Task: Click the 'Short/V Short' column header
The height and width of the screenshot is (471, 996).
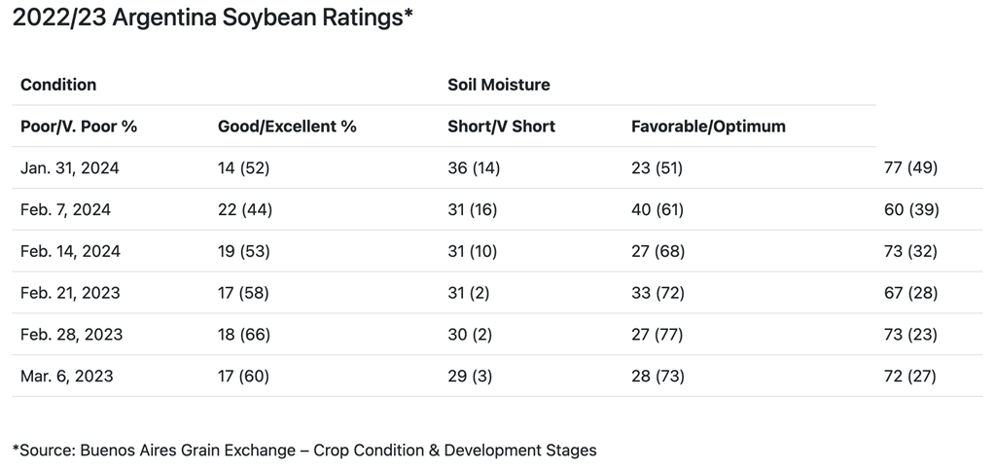Action: click(501, 127)
